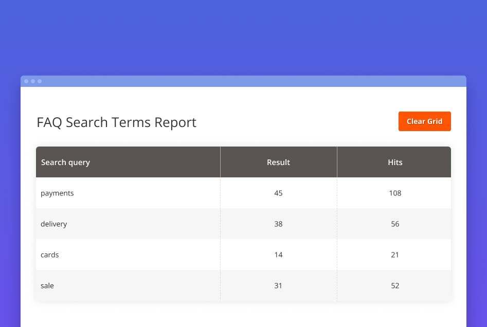Click the middle window title bar dot
Image resolution: width=487 pixels, height=327 pixels.
(33, 81)
